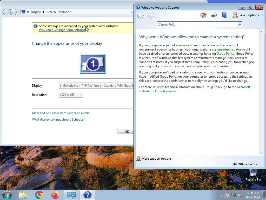Open 'Why can't I change some settings' link

pyautogui.click(x=62, y=30)
